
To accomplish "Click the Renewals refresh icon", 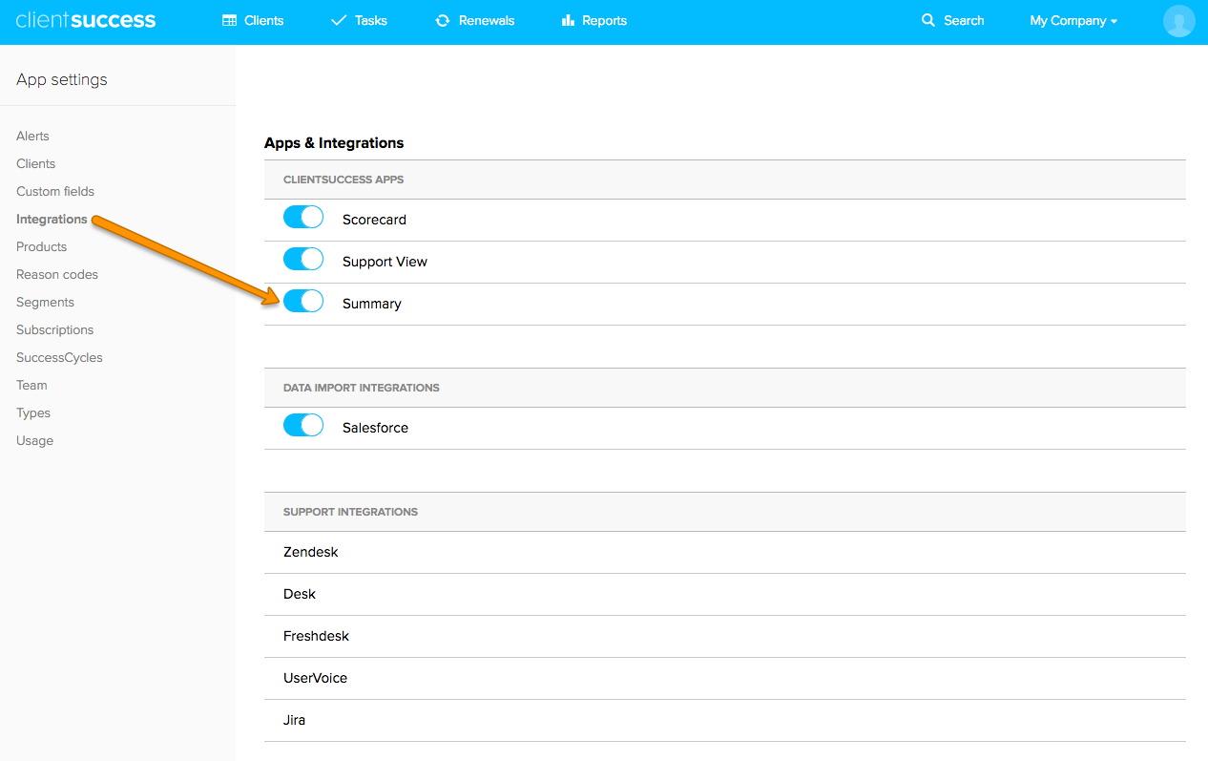I will [443, 20].
